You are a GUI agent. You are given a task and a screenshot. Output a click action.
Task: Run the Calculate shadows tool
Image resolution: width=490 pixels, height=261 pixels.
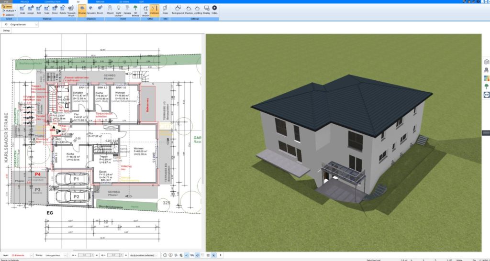pos(91,10)
